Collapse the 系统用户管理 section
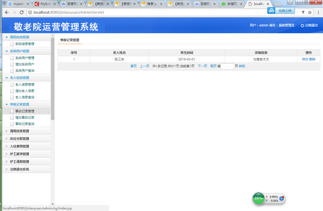323x211 pixels. pos(7,51)
